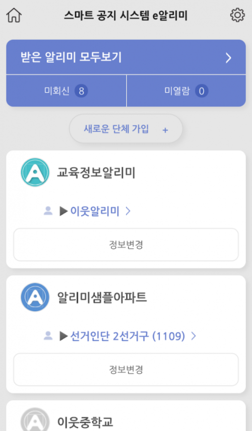This screenshot has width=252, height=431.
Task: Go to home via house icon
Action: [x=14, y=15]
